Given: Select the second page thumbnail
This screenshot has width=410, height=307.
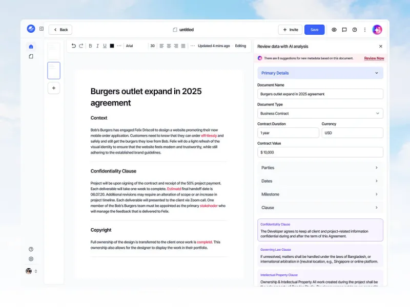Looking at the screenshot, I should click(54, 71).
